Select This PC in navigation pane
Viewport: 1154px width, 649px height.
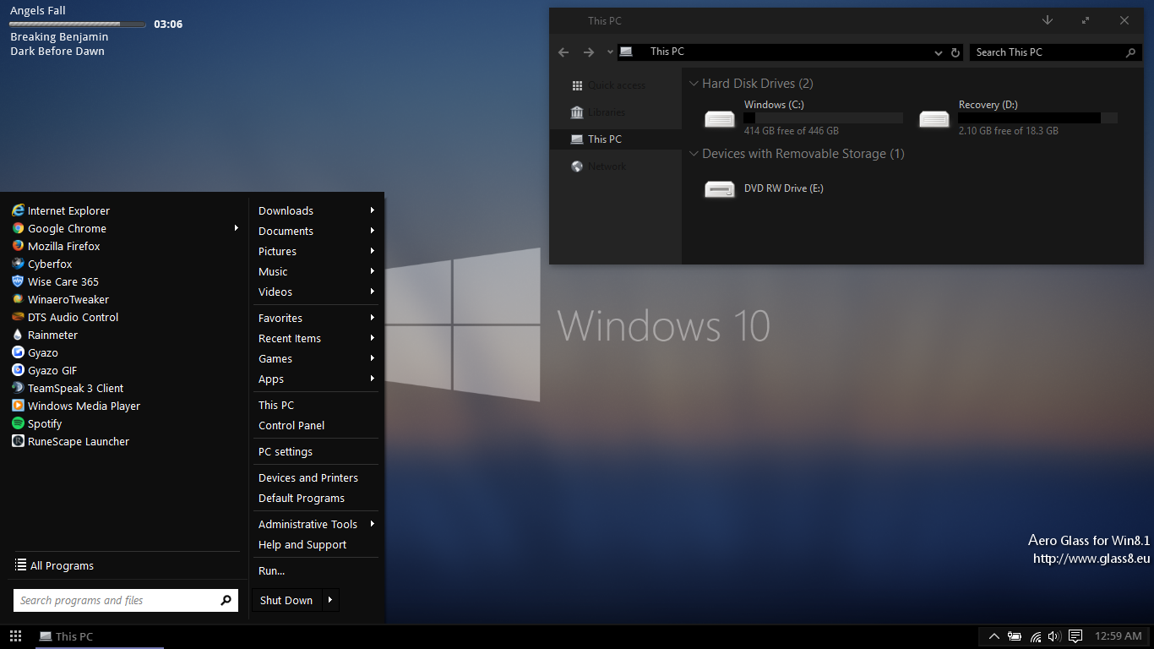[x=615, y=139]
